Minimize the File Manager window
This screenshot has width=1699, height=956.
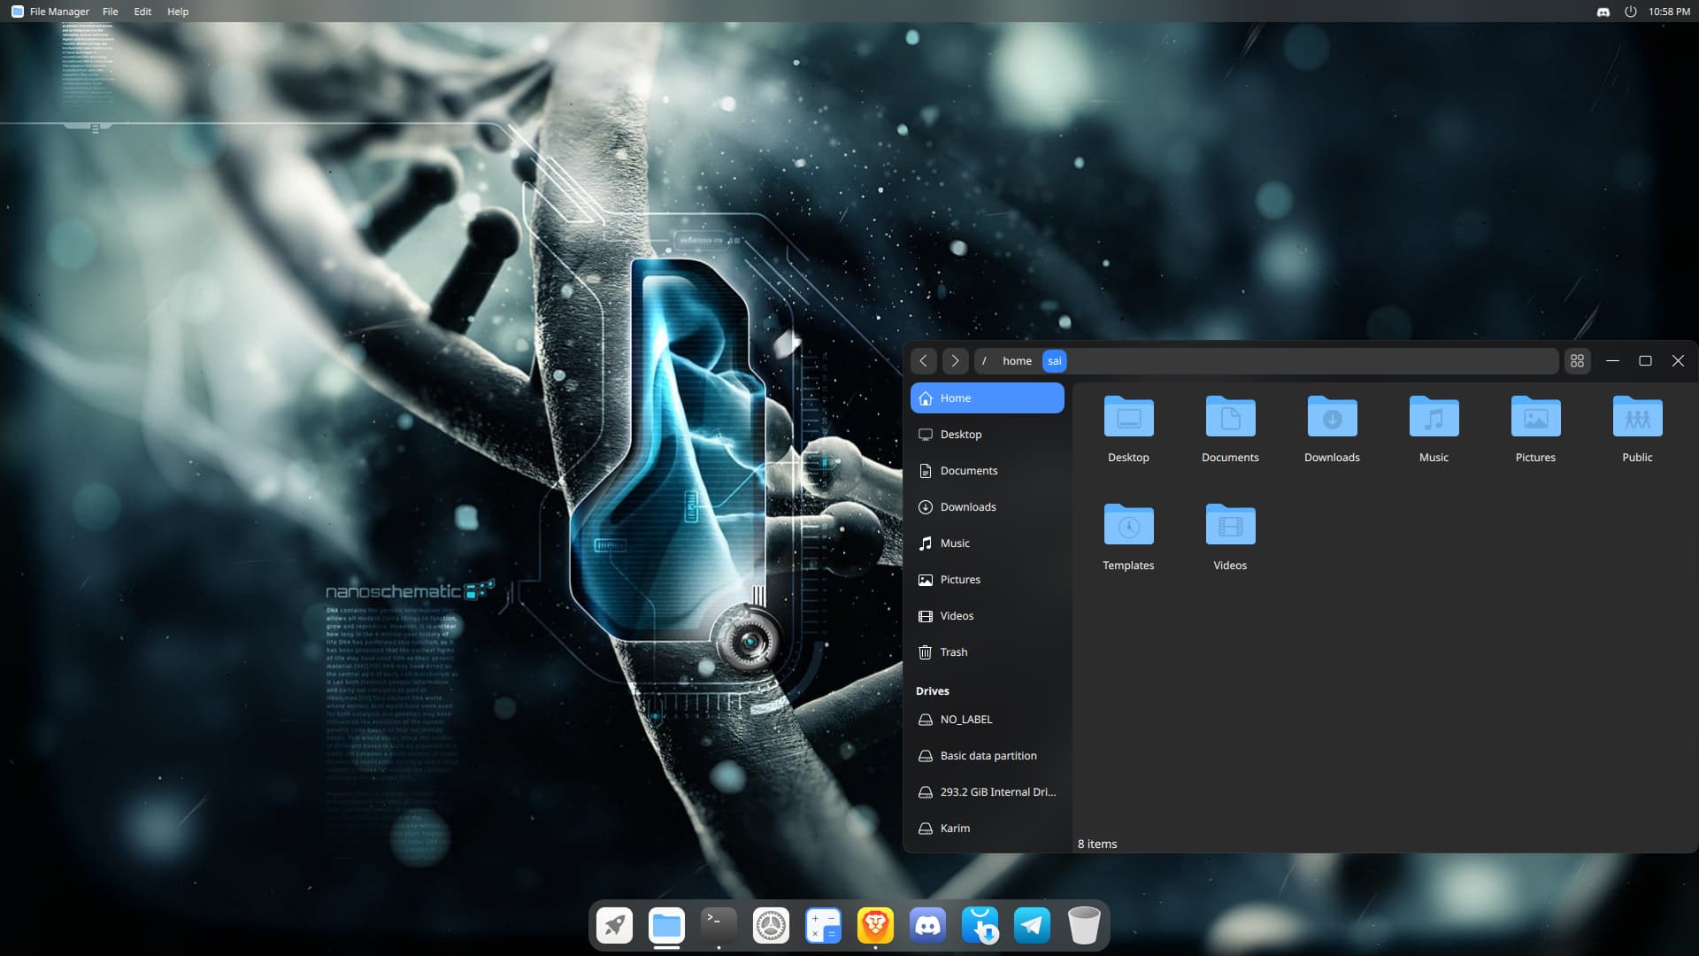click(1612, 361)
